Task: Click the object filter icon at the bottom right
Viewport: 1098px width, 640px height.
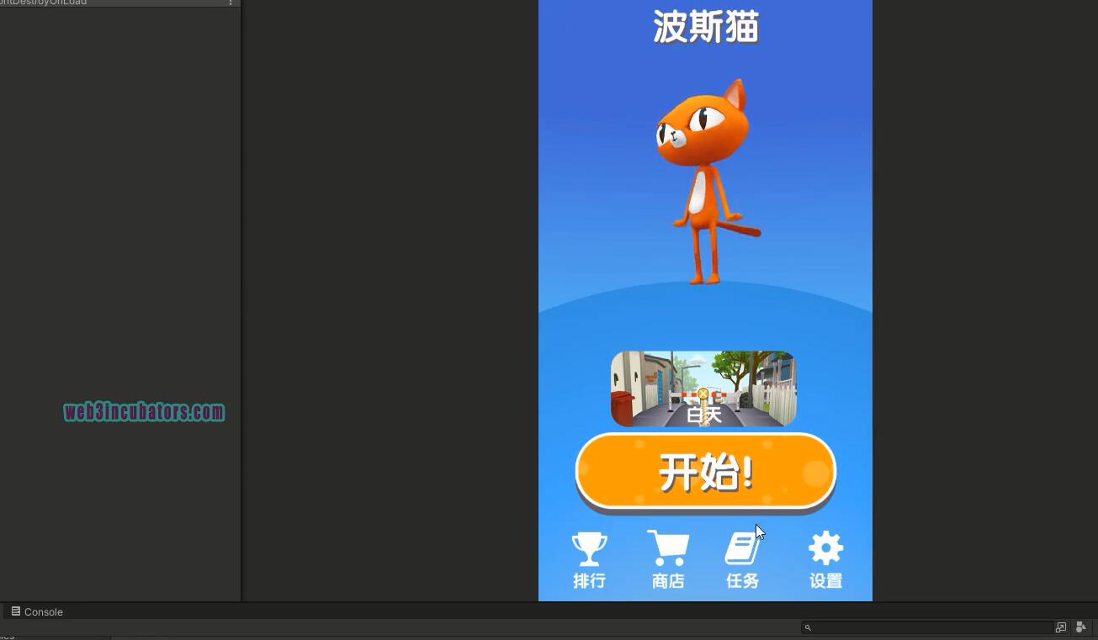Action: [x=1081, y=627]
